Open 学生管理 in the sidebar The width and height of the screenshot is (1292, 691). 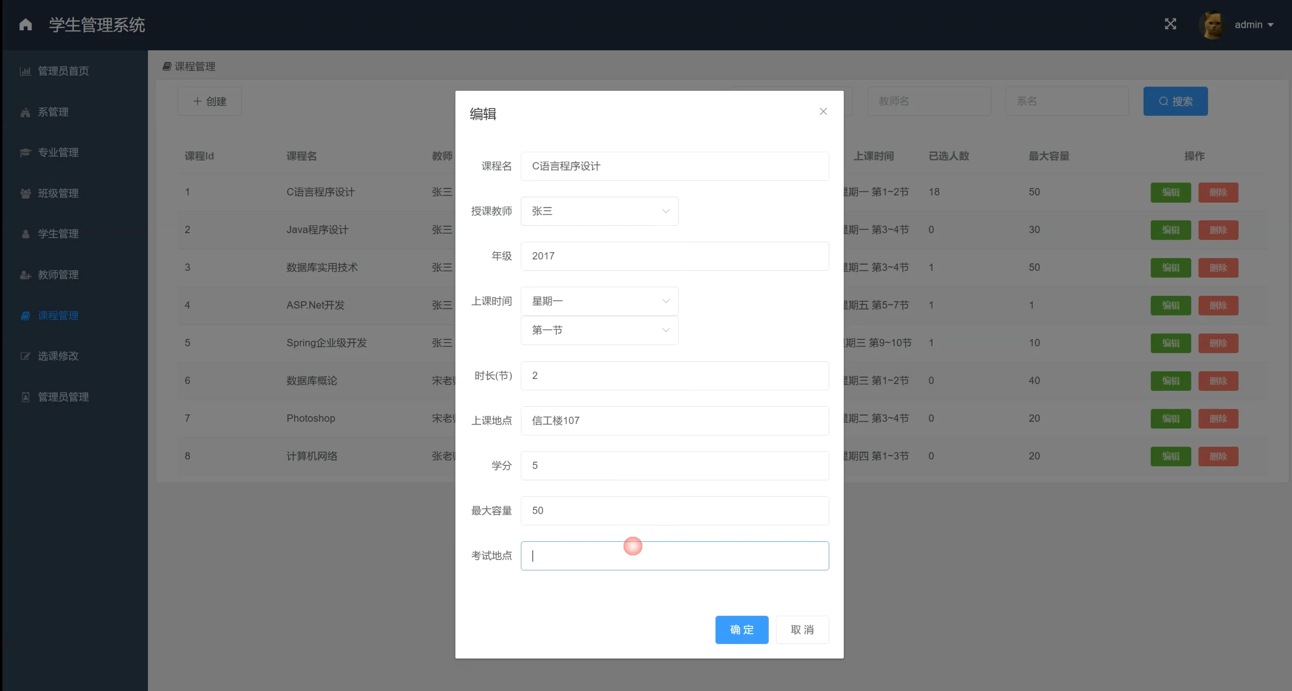58,234
